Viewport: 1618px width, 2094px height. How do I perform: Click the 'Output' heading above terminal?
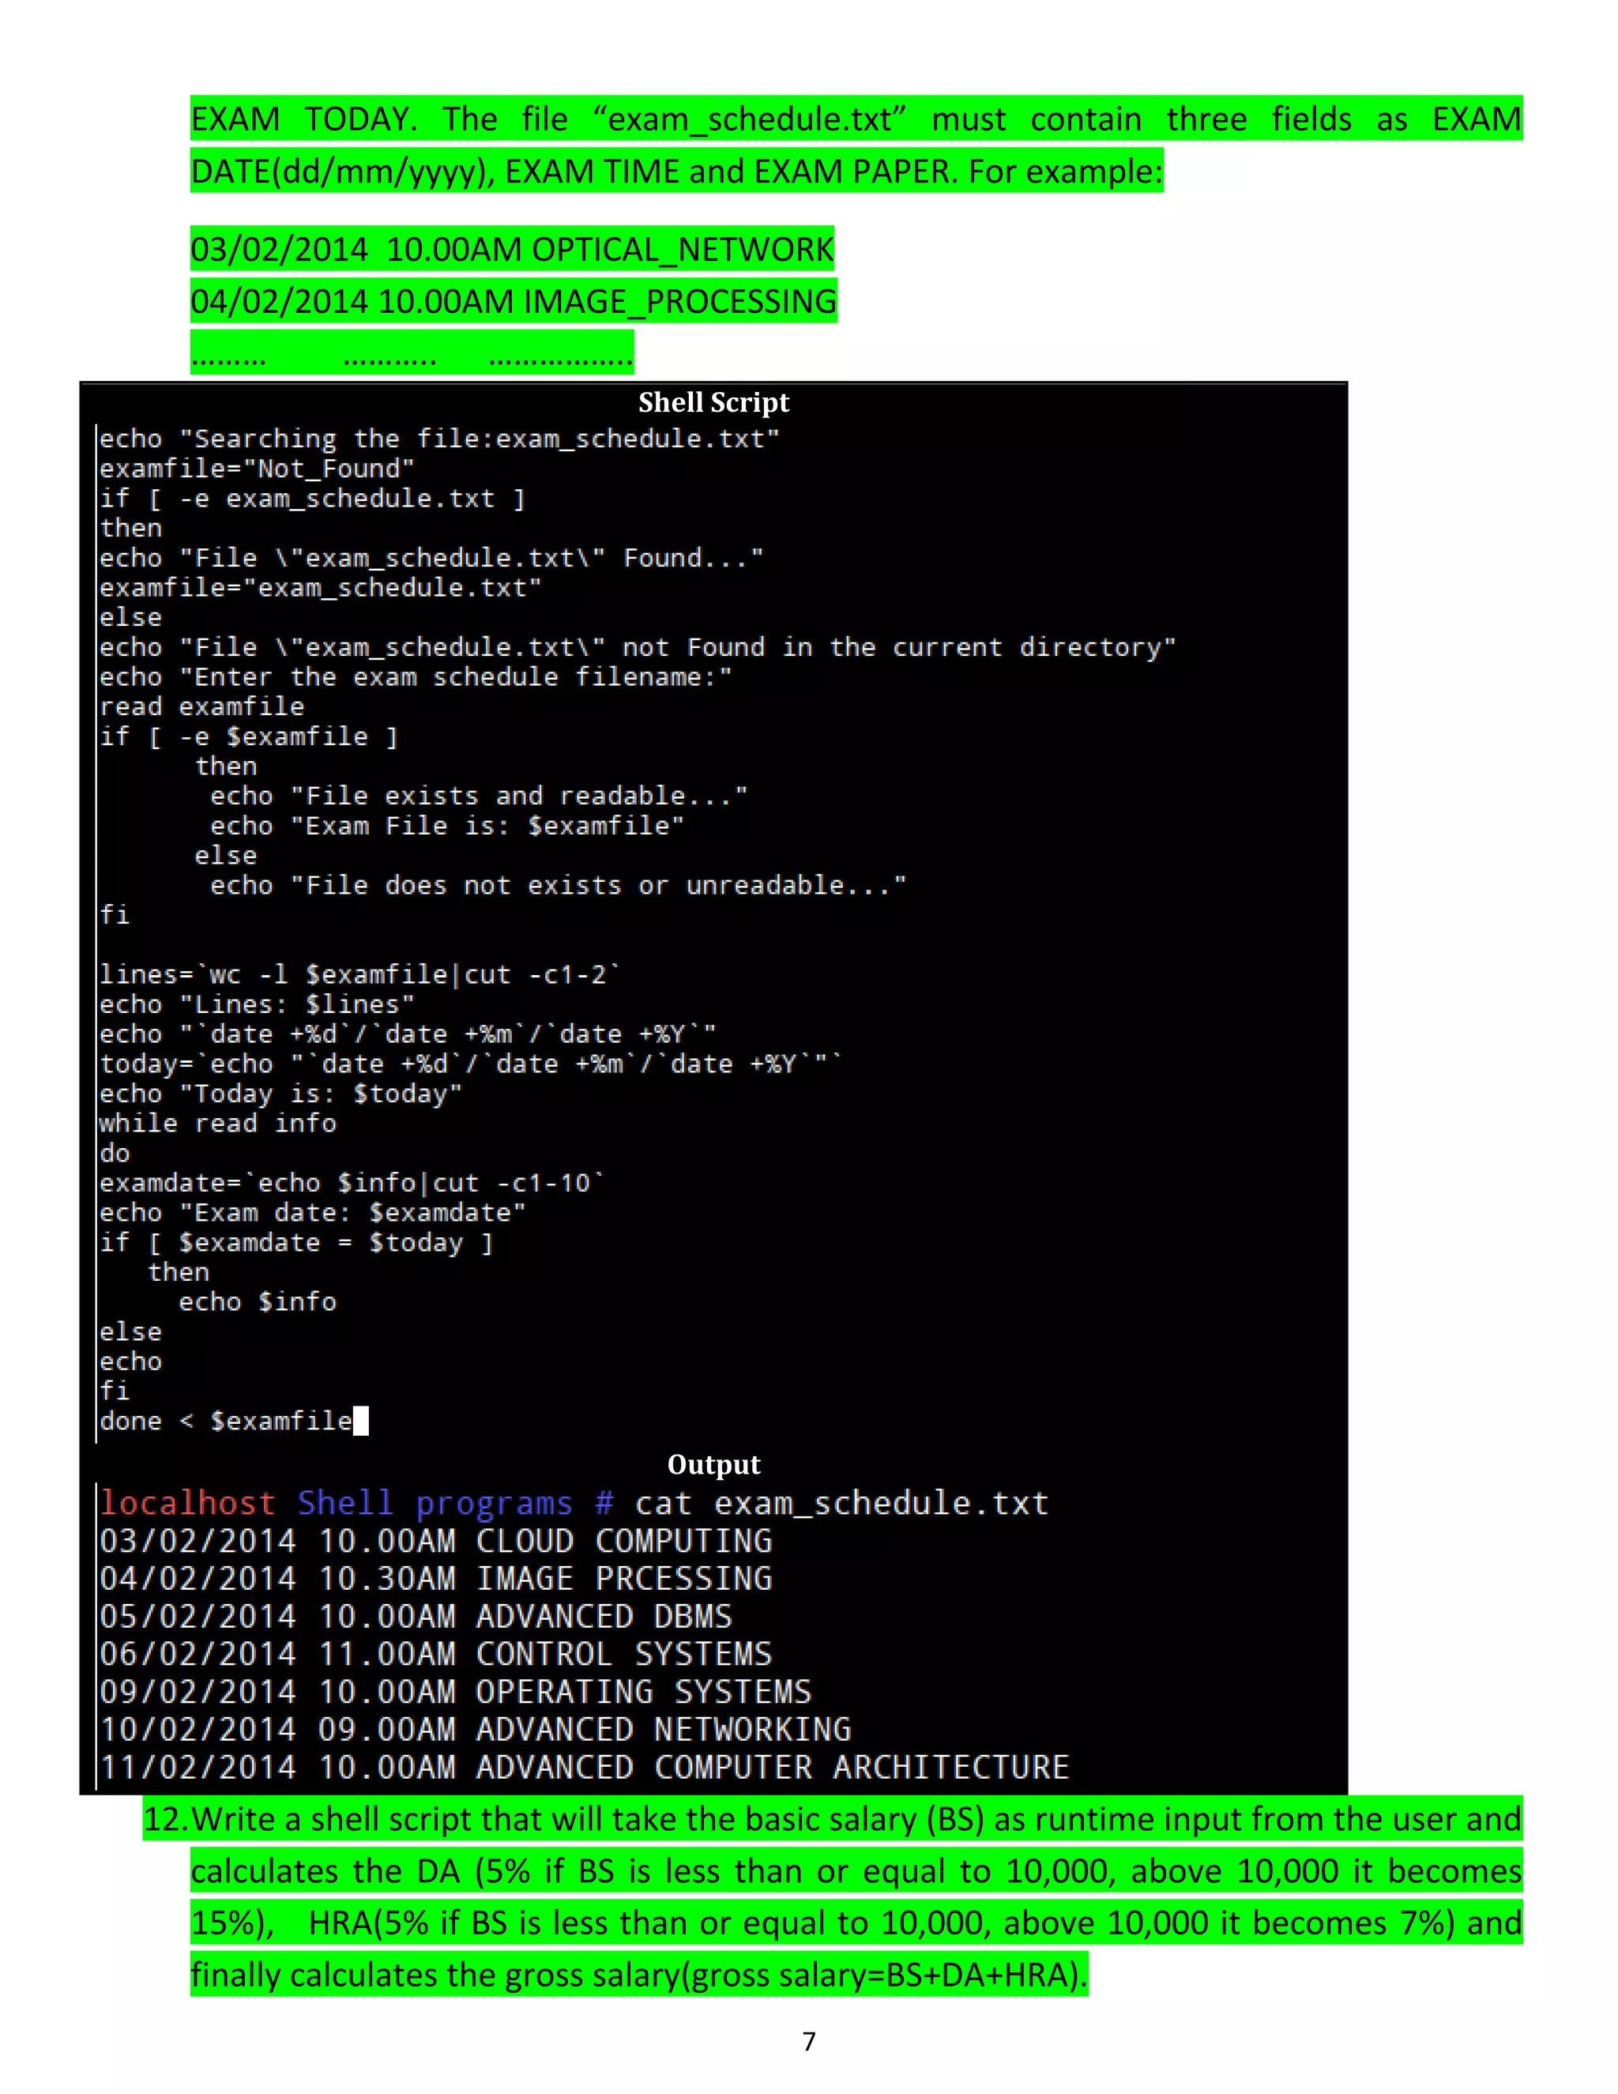pos(714,1464)
